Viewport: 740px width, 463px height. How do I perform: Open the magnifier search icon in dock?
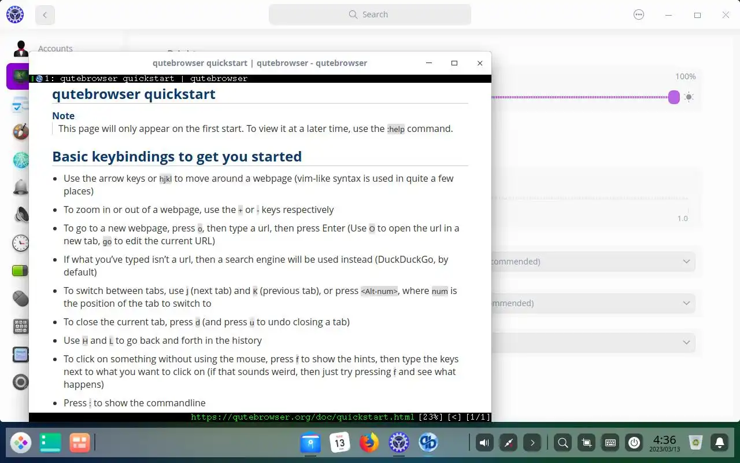point(562,443)
